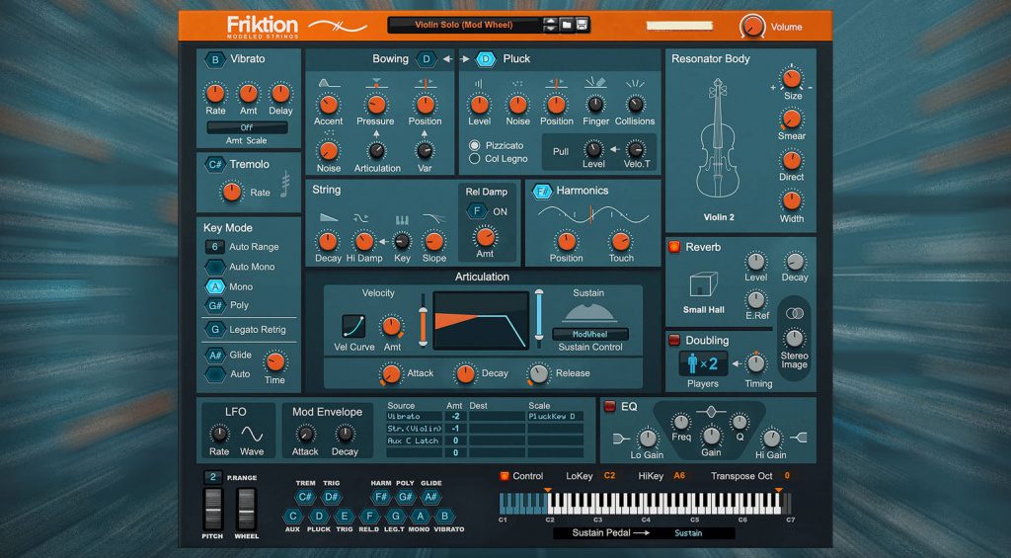
Task: Enable the Reverb power button
Action: (673, 247)
